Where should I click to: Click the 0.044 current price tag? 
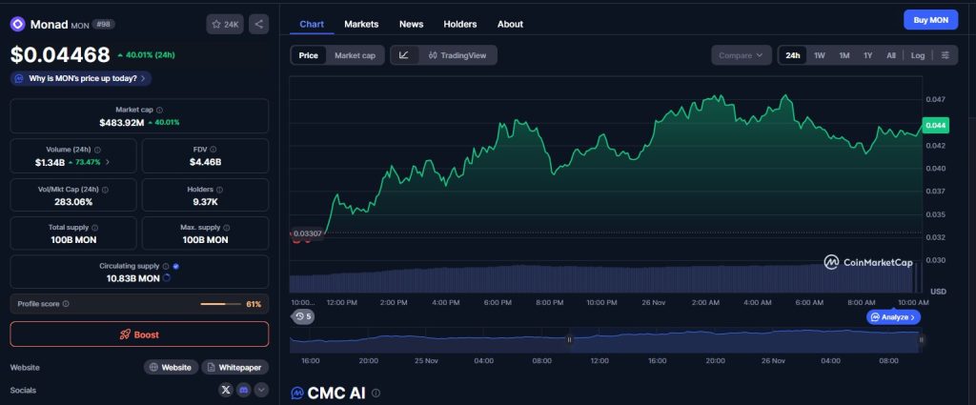pyautogui.click(x=935, y=126)
